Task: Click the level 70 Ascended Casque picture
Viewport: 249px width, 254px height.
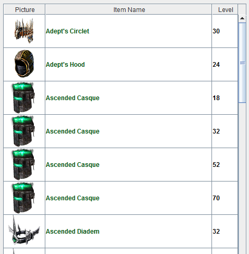Action: pos(23,198)
